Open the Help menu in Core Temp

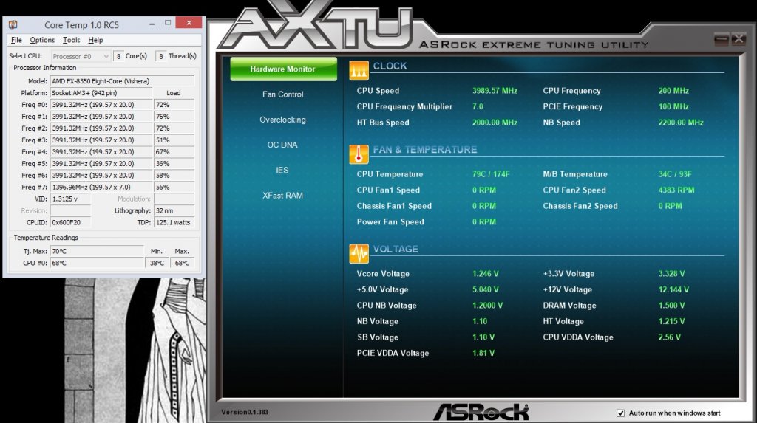95,40
